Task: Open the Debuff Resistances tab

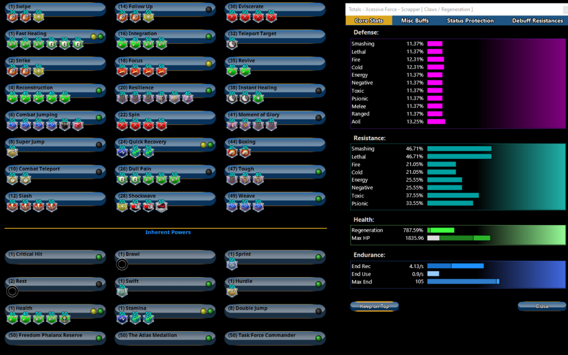Action: pos(537,20)
